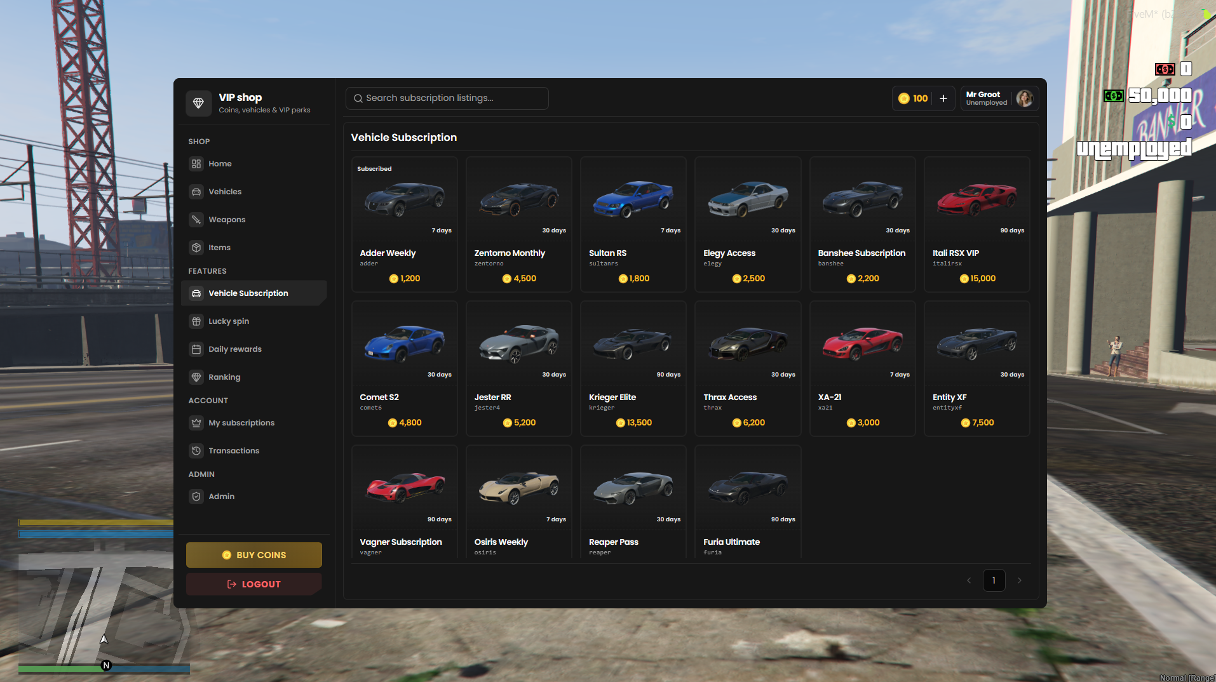The height and width of the screenshot is (682, 1216).
Task: Go to previous page with left chevron
Action: [x=969, y=580]
